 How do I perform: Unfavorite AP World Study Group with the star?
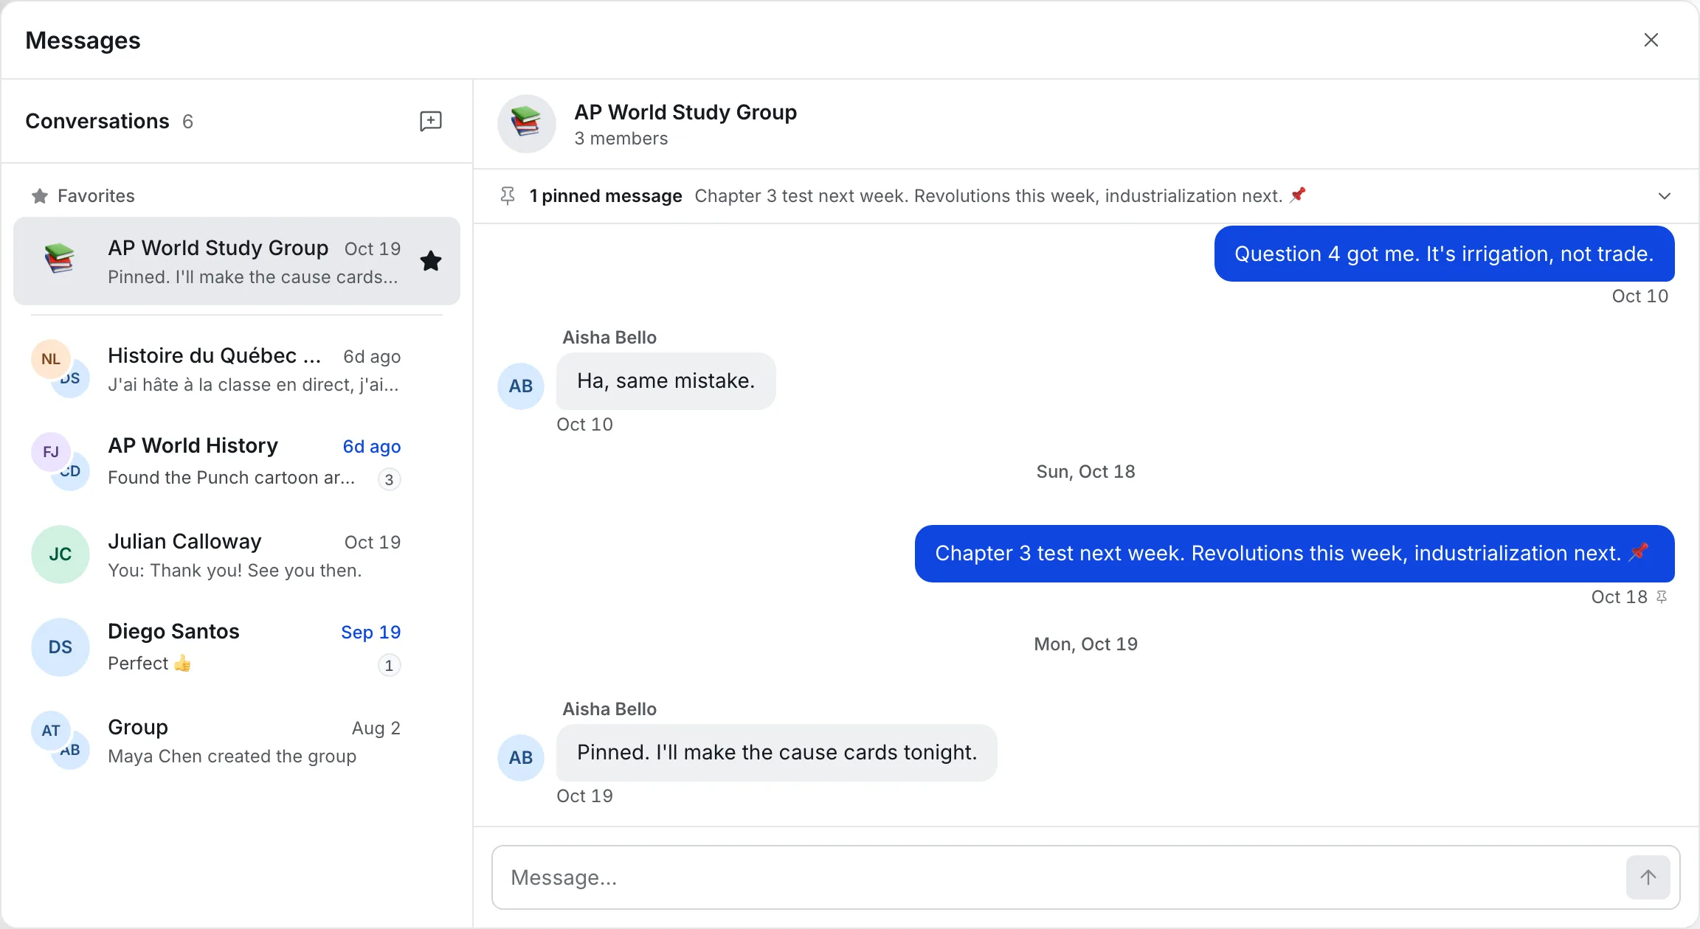pos(431,261)
